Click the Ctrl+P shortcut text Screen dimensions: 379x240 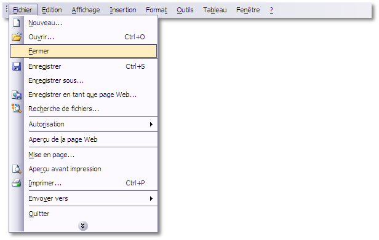(x=135, y=183)
